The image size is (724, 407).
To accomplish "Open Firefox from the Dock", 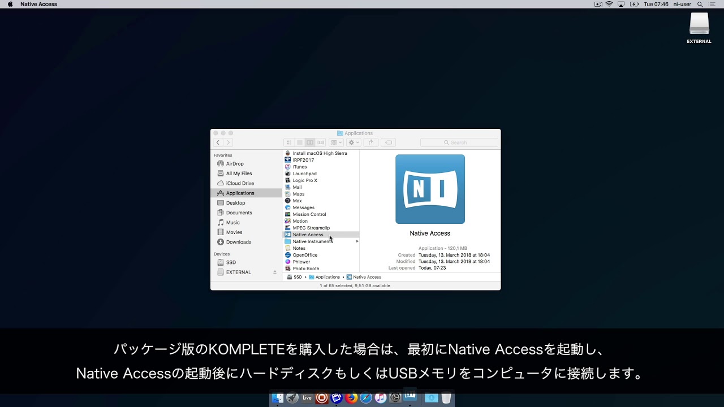I will point(351,398).
